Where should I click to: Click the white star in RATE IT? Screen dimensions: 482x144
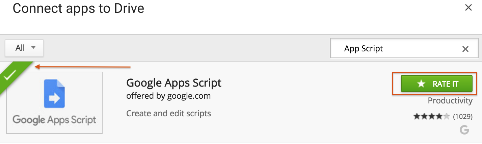[x=421, y=84]
